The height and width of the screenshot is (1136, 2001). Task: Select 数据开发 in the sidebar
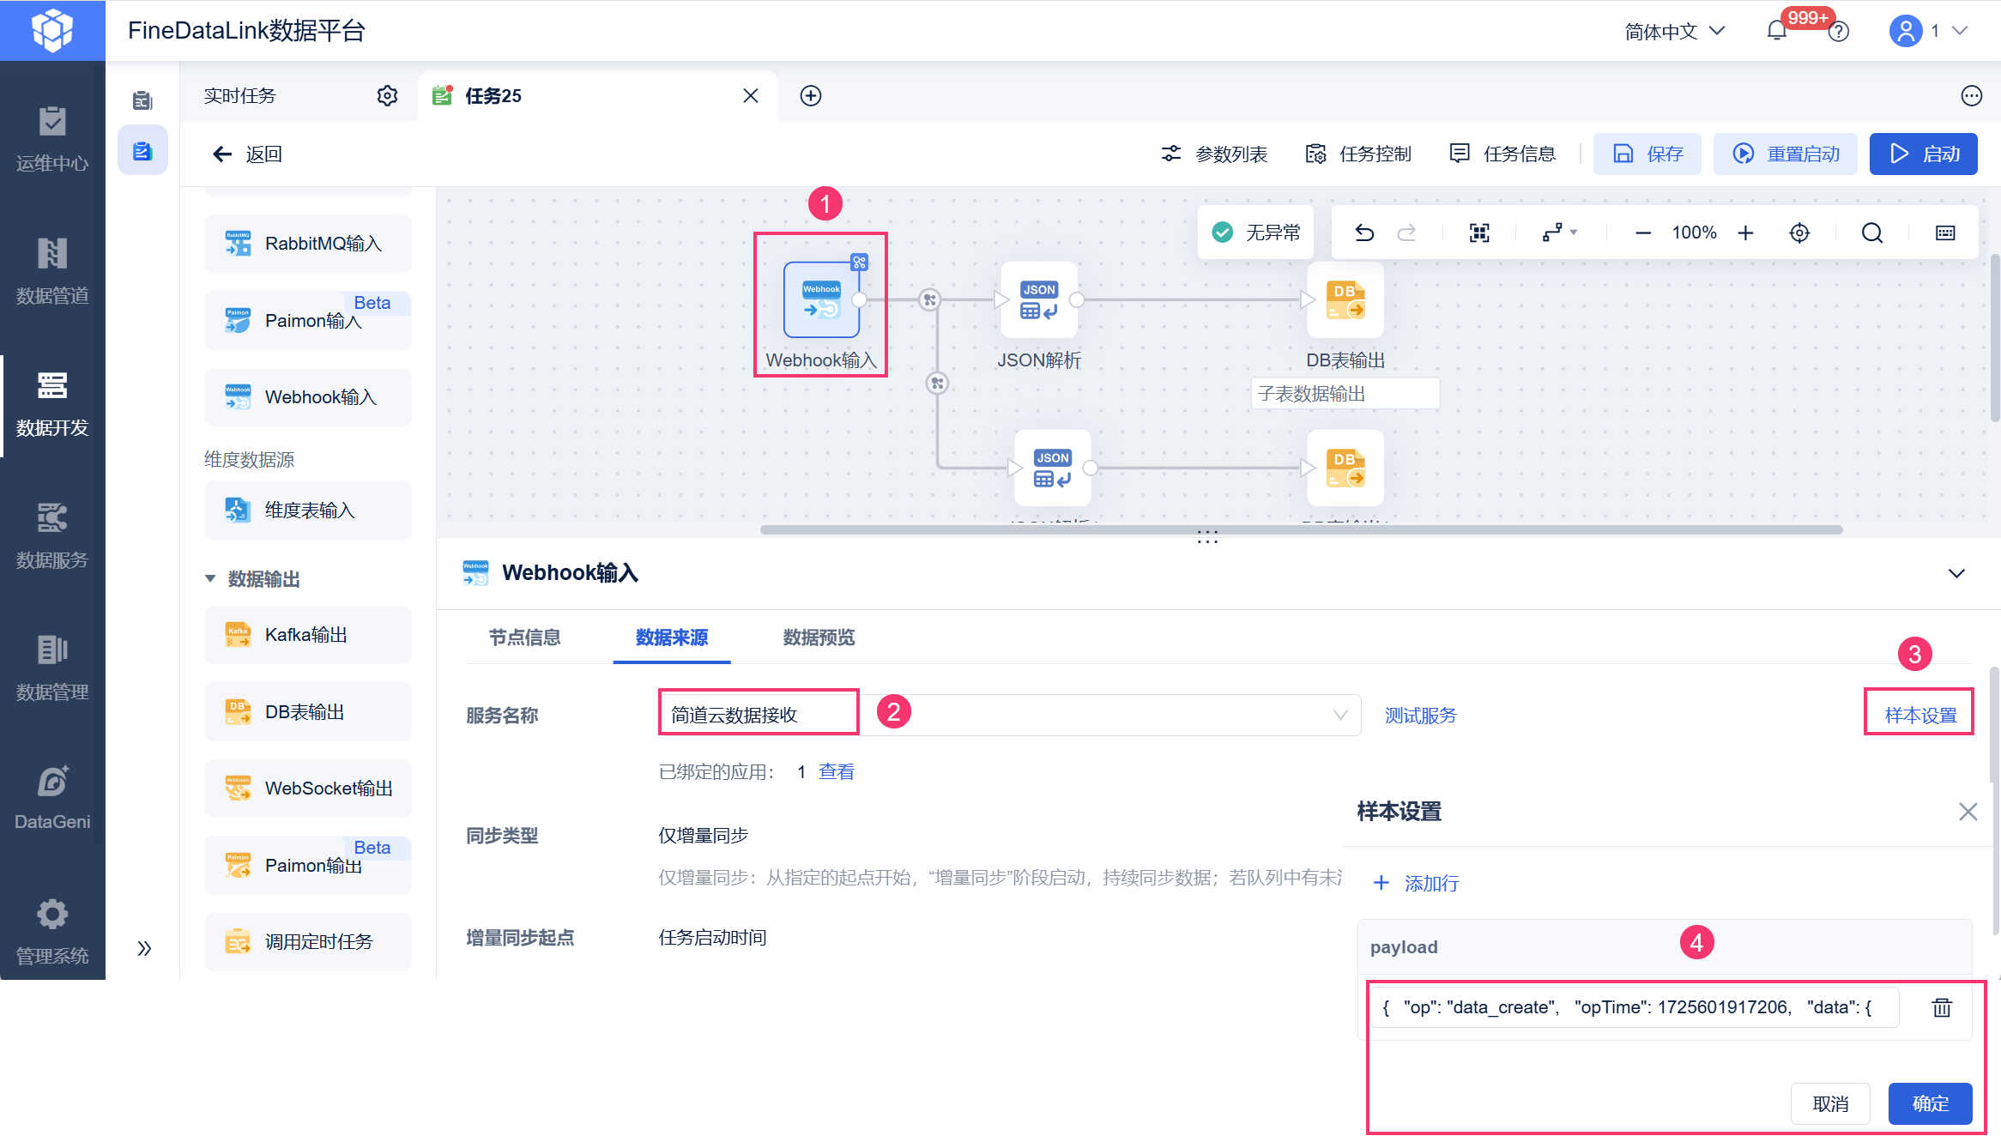[x=52, y=403]
